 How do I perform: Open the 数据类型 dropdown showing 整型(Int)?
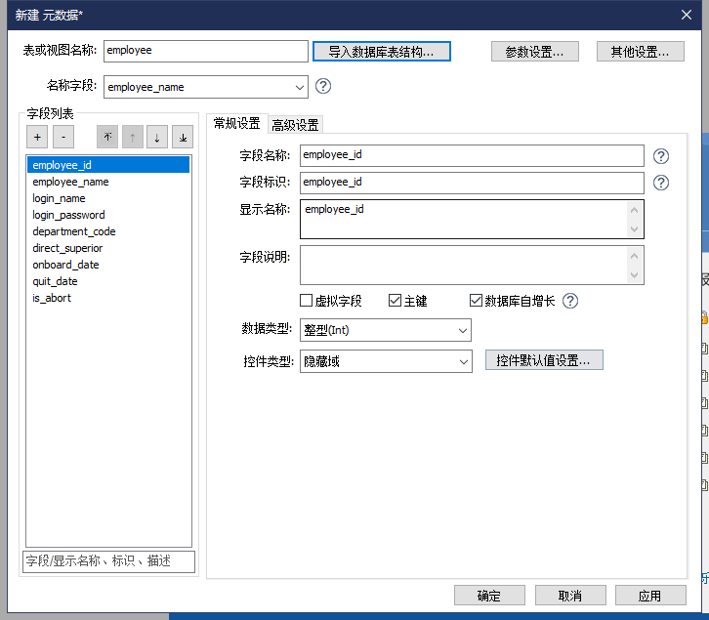[385, 330]
